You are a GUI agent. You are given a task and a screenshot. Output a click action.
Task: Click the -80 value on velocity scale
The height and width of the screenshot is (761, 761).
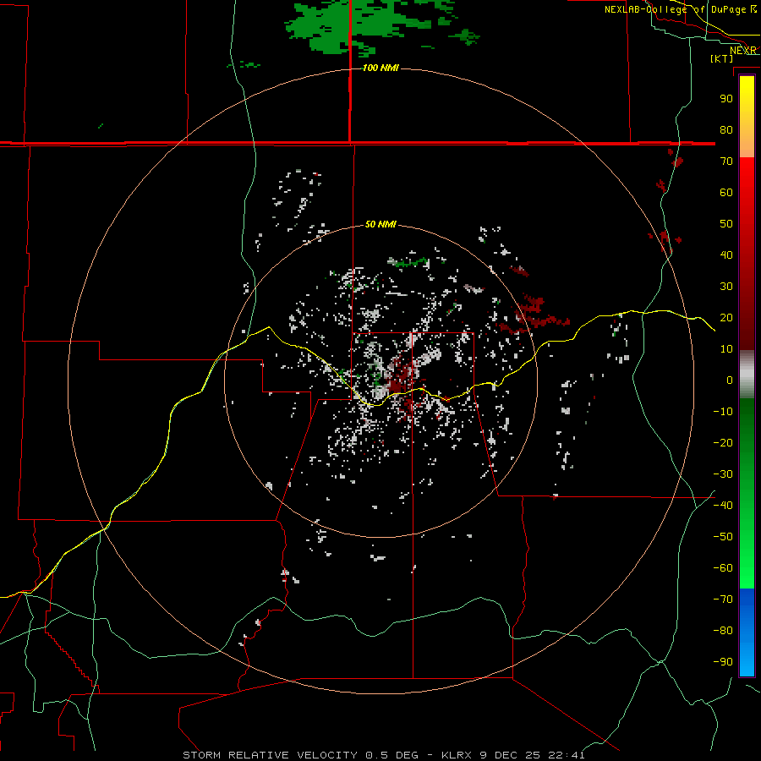(723, 631)
